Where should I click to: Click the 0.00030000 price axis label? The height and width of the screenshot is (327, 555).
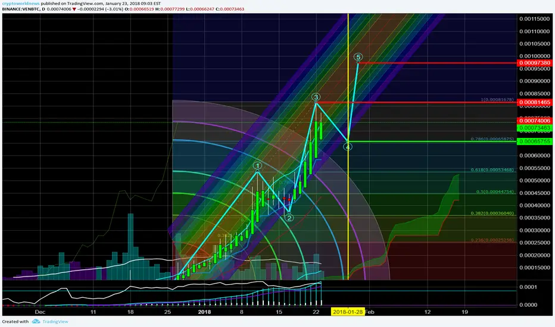coord(535,230)
